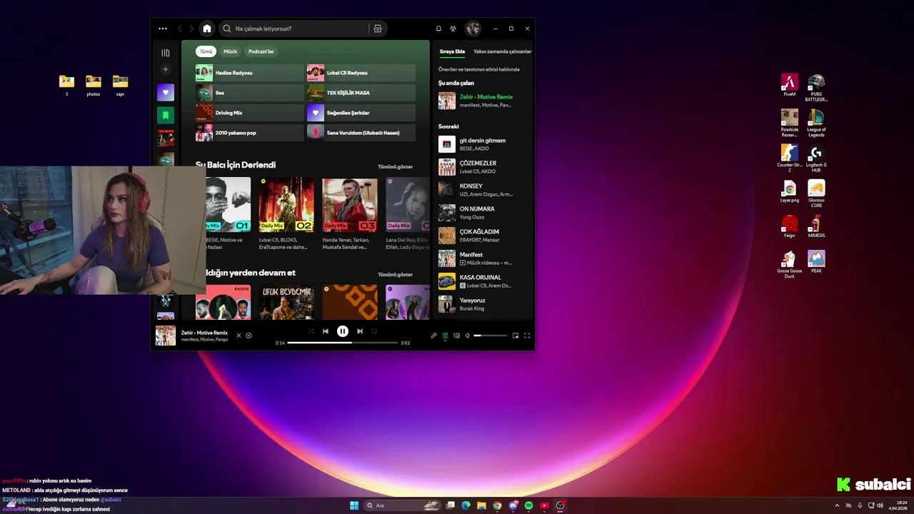The height and width of the screenshot is (514, 914).
Task: Open Liked Songs heart in sidebar
Action: coord(166,92)
